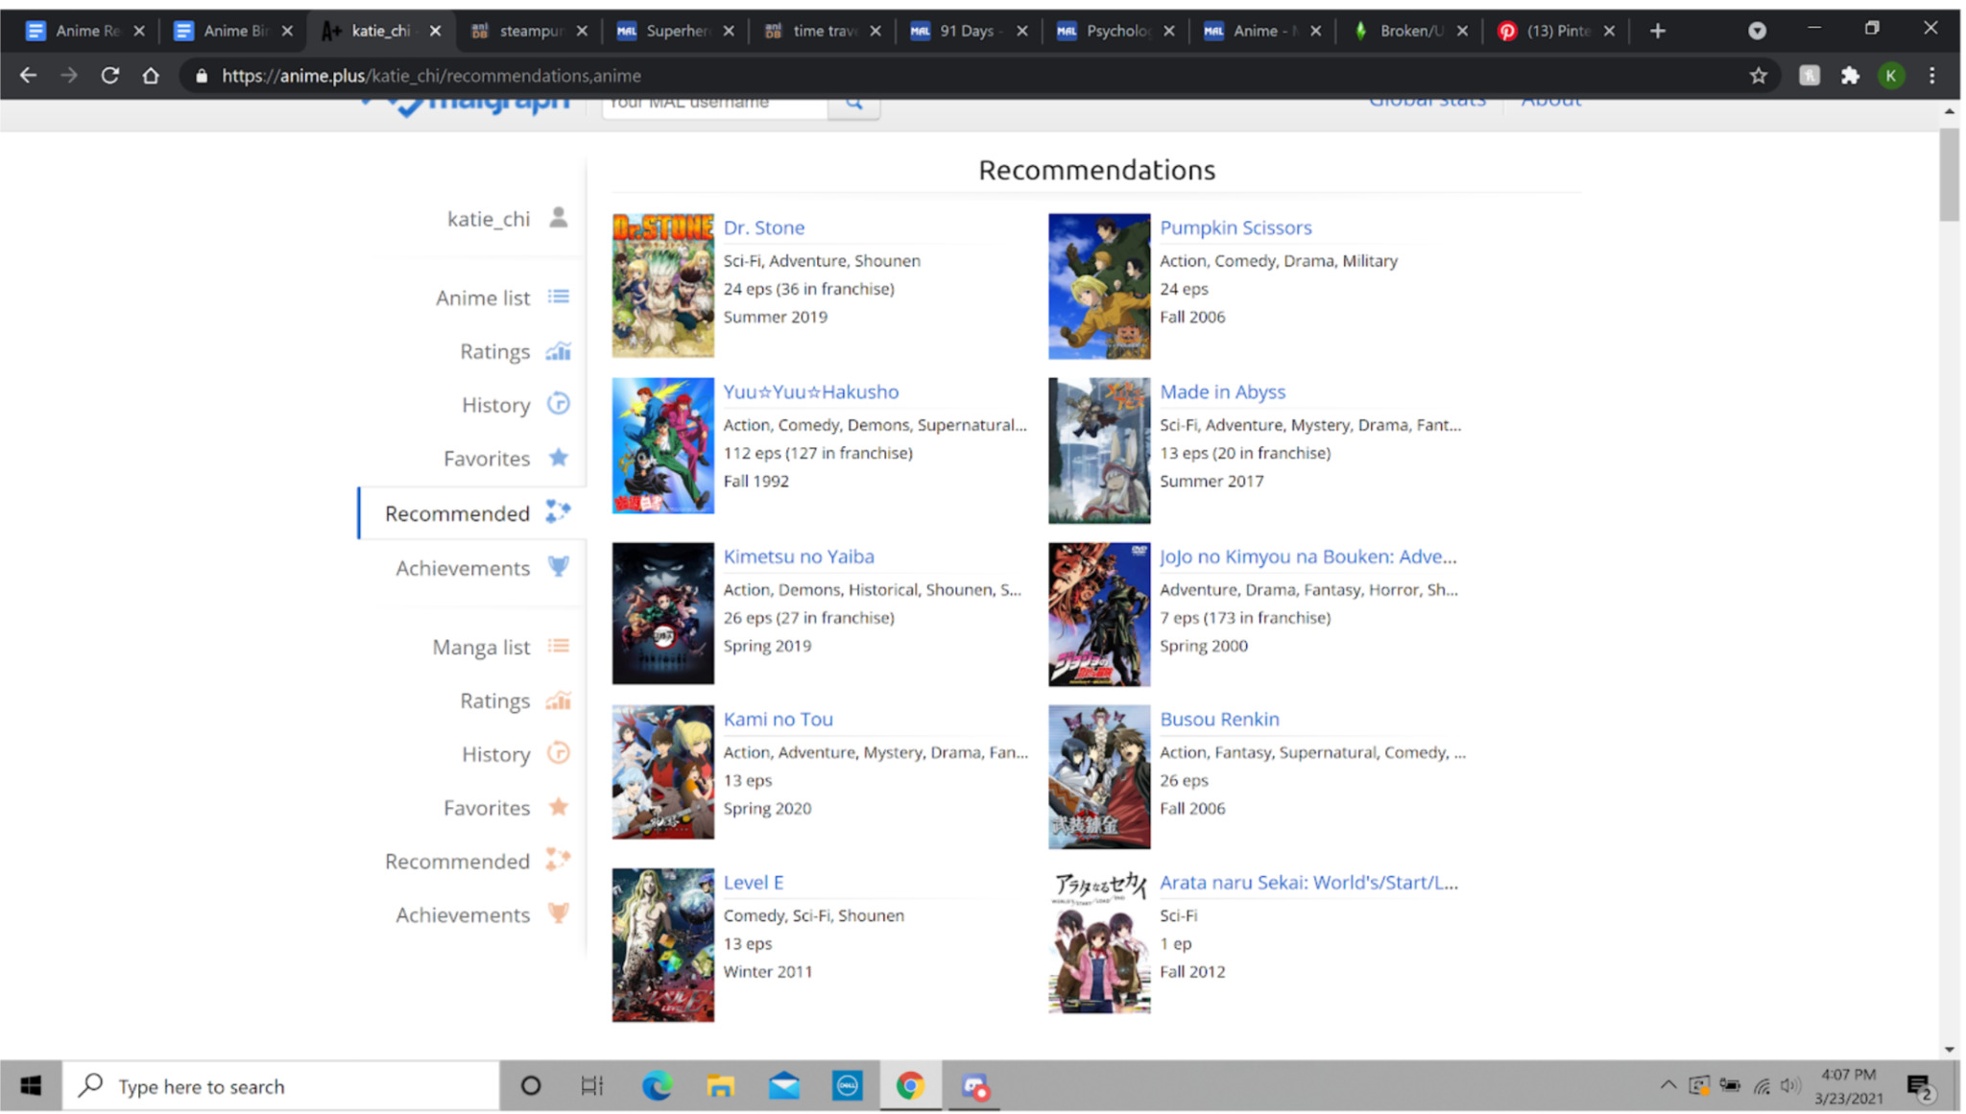The height and width of the screenshot is (1114, 1966).
Task: Open the Dr. Stone recommendation link
Action: click(x=763, y=227)
